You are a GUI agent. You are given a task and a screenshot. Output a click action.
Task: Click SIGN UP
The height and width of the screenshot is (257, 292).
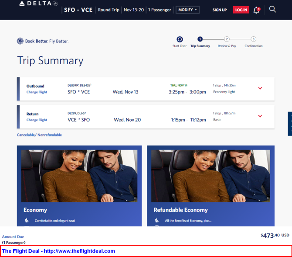(x=220, y=10)
